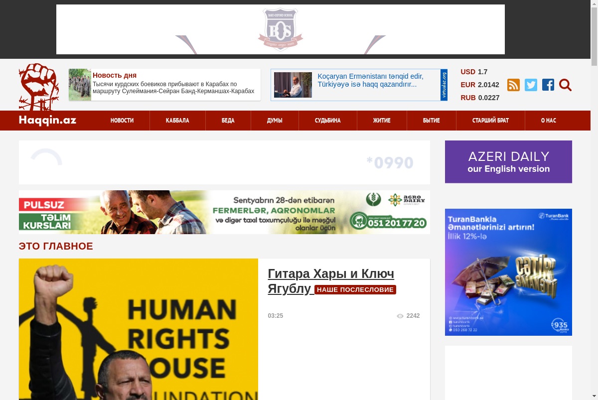598x400 pixels.
Task: Open the БЫТИЕ menu item
Action: 432,121
